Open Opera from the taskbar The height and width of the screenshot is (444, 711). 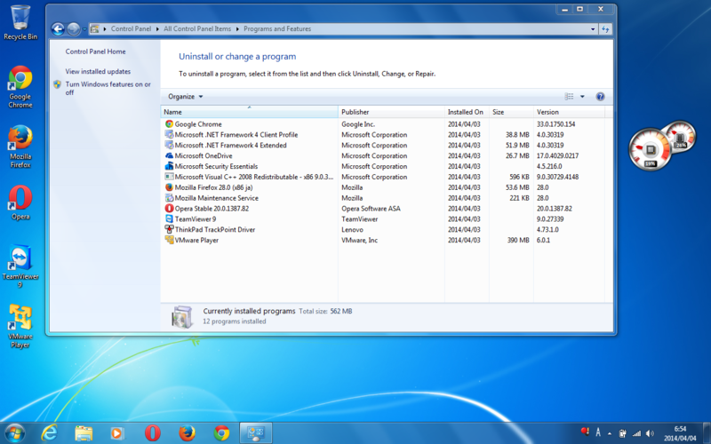(152, 433)
